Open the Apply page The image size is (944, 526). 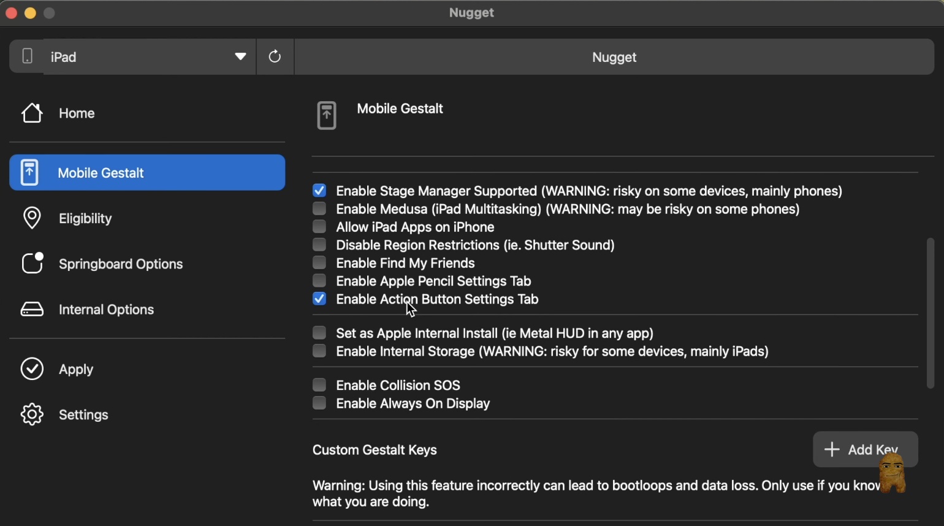(x=147, y=369)
